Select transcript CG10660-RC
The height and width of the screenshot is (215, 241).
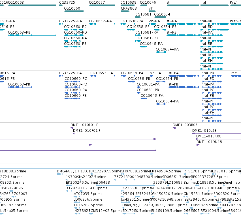(74, 30)
